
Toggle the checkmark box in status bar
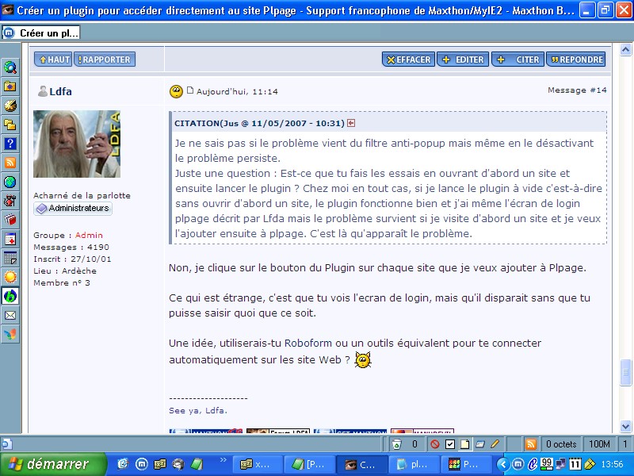tap(450, 444)
